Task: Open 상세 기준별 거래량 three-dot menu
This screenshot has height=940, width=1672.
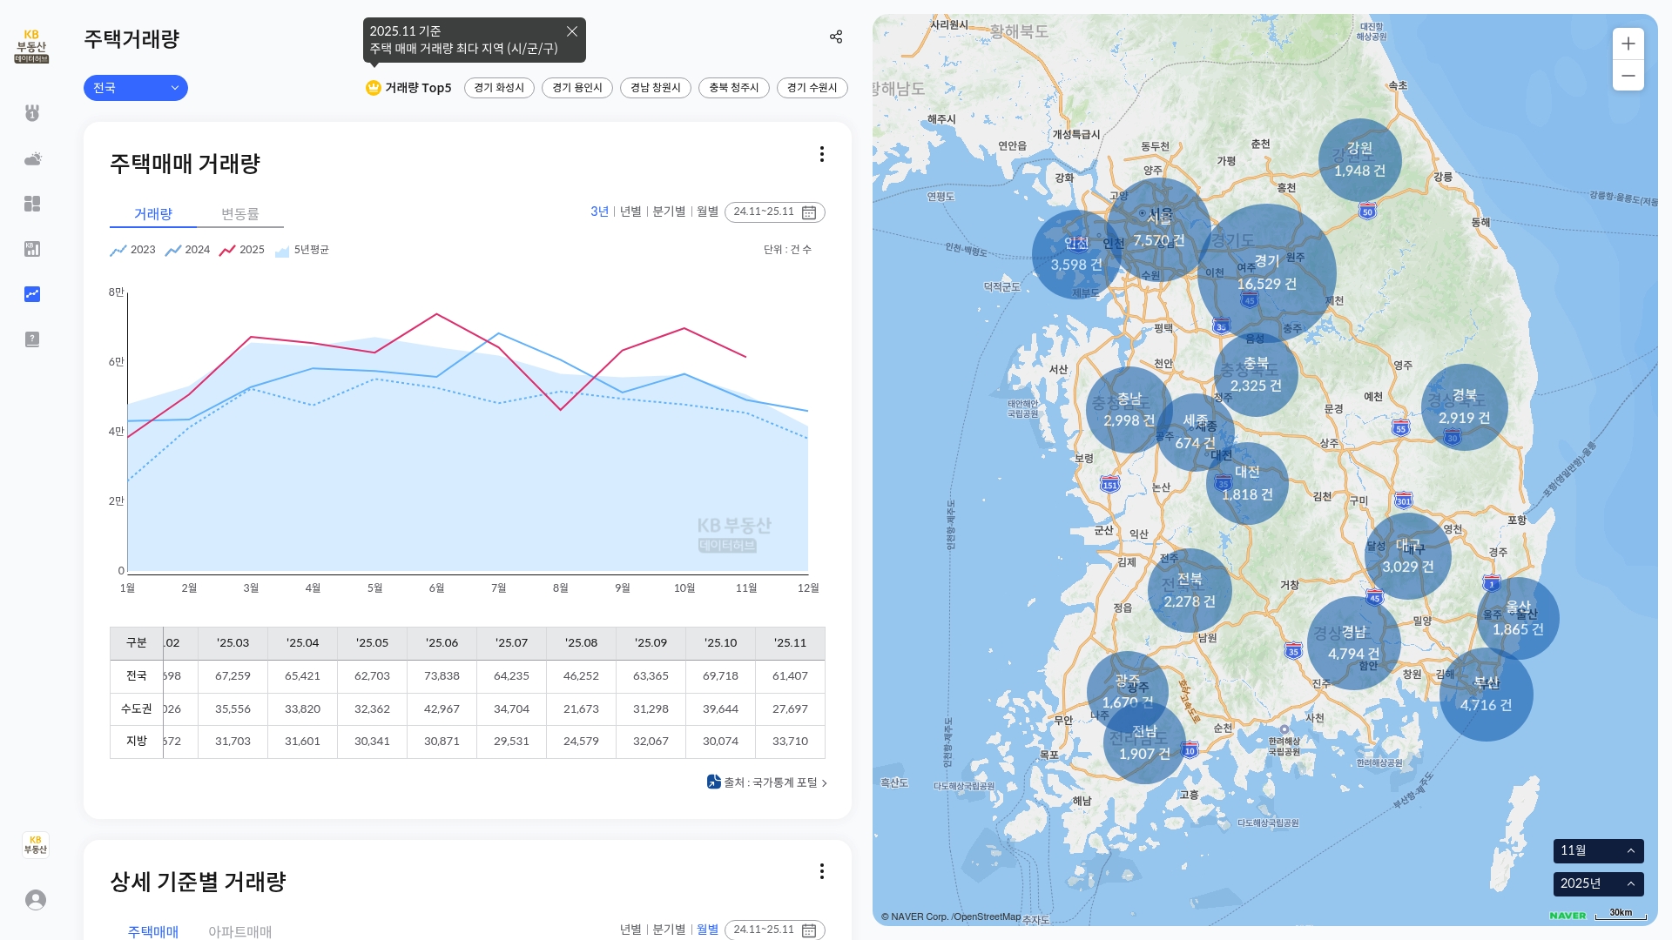Action: pyautogui.click(x=821, y=871)
